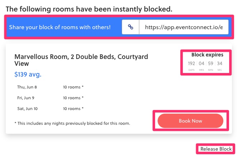Click the seconds countdown value
This screenshot has width=242, height=160.
point(220,64)
